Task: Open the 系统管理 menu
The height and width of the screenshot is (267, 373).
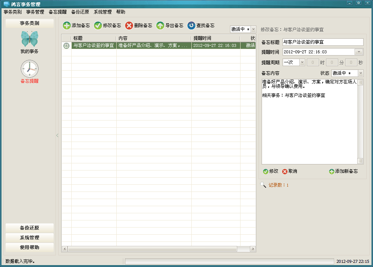Action: point(103,12)
